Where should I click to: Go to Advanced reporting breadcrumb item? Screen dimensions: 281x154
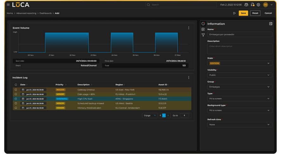pyautogui.click(x=26, y=13)
